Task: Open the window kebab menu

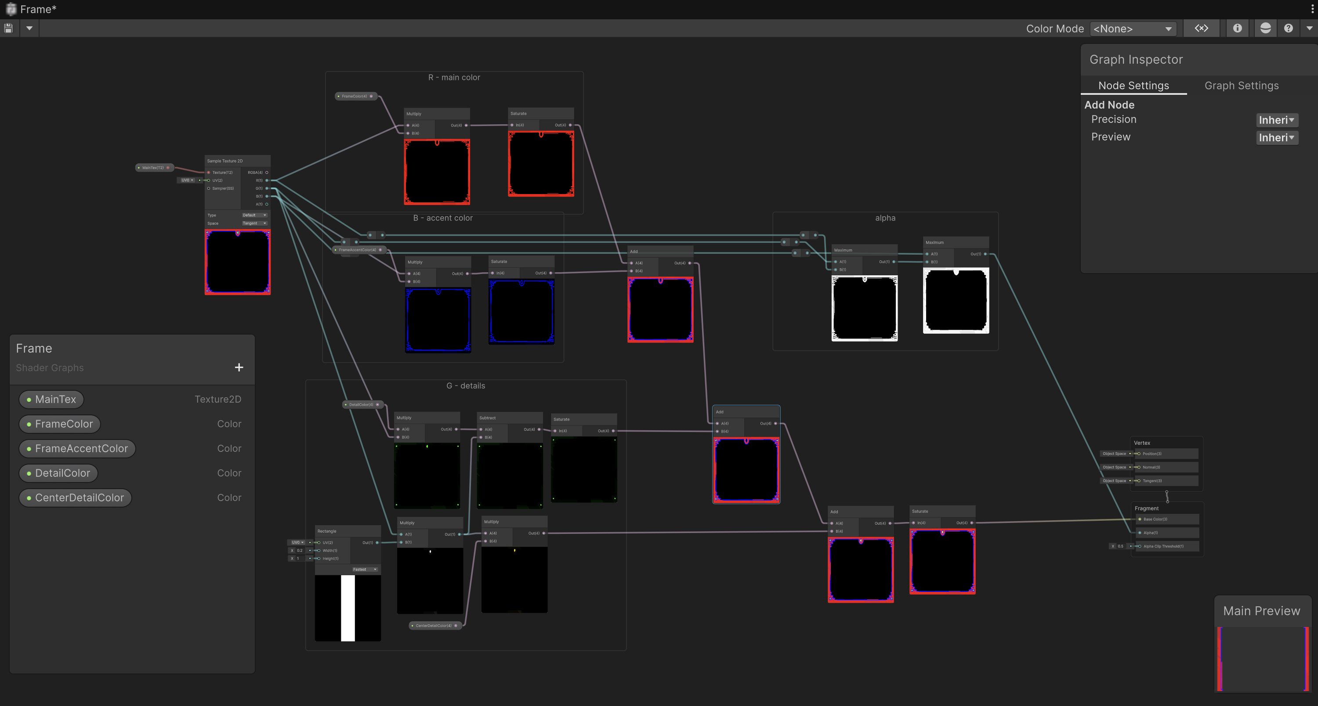Action: [x=1312, y=9]
